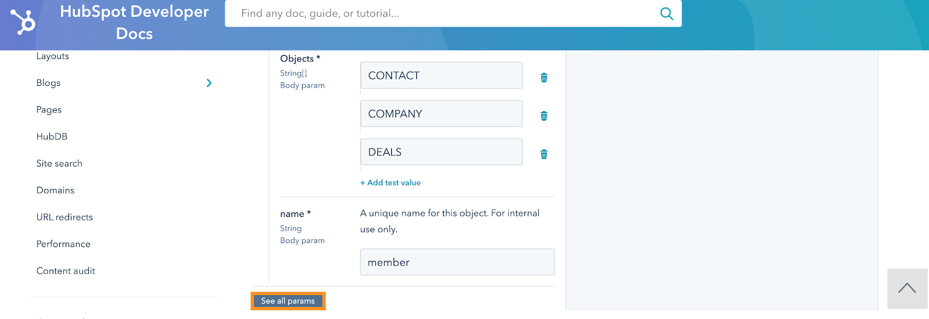
Task: Delete the DEALS object value
Action: 544,154
